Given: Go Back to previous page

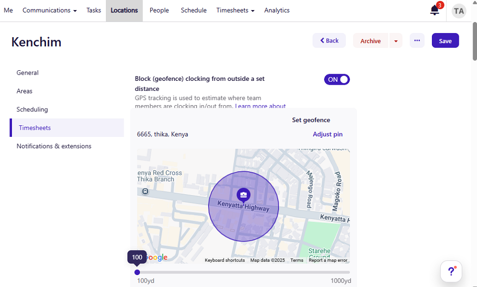Looking at the screenshot, I should (x=329, y=41).
